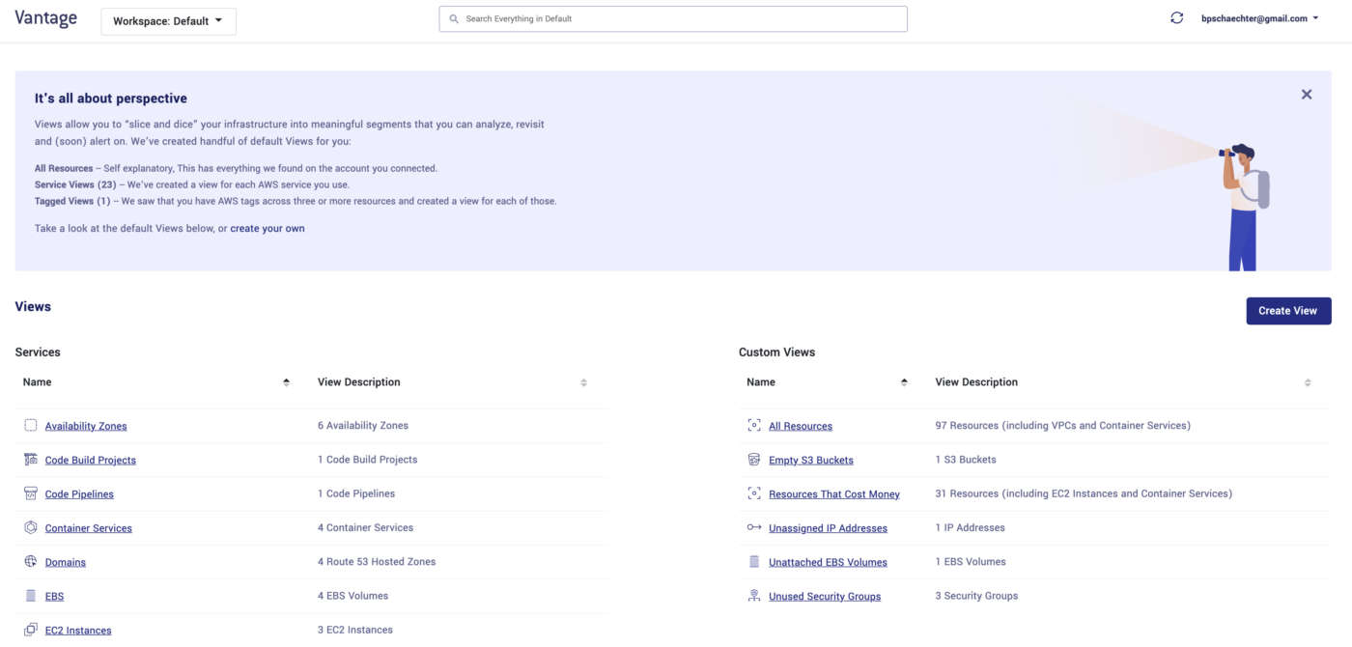
Task: Click the Domains globe icon
Action: (x=31, y=561)
